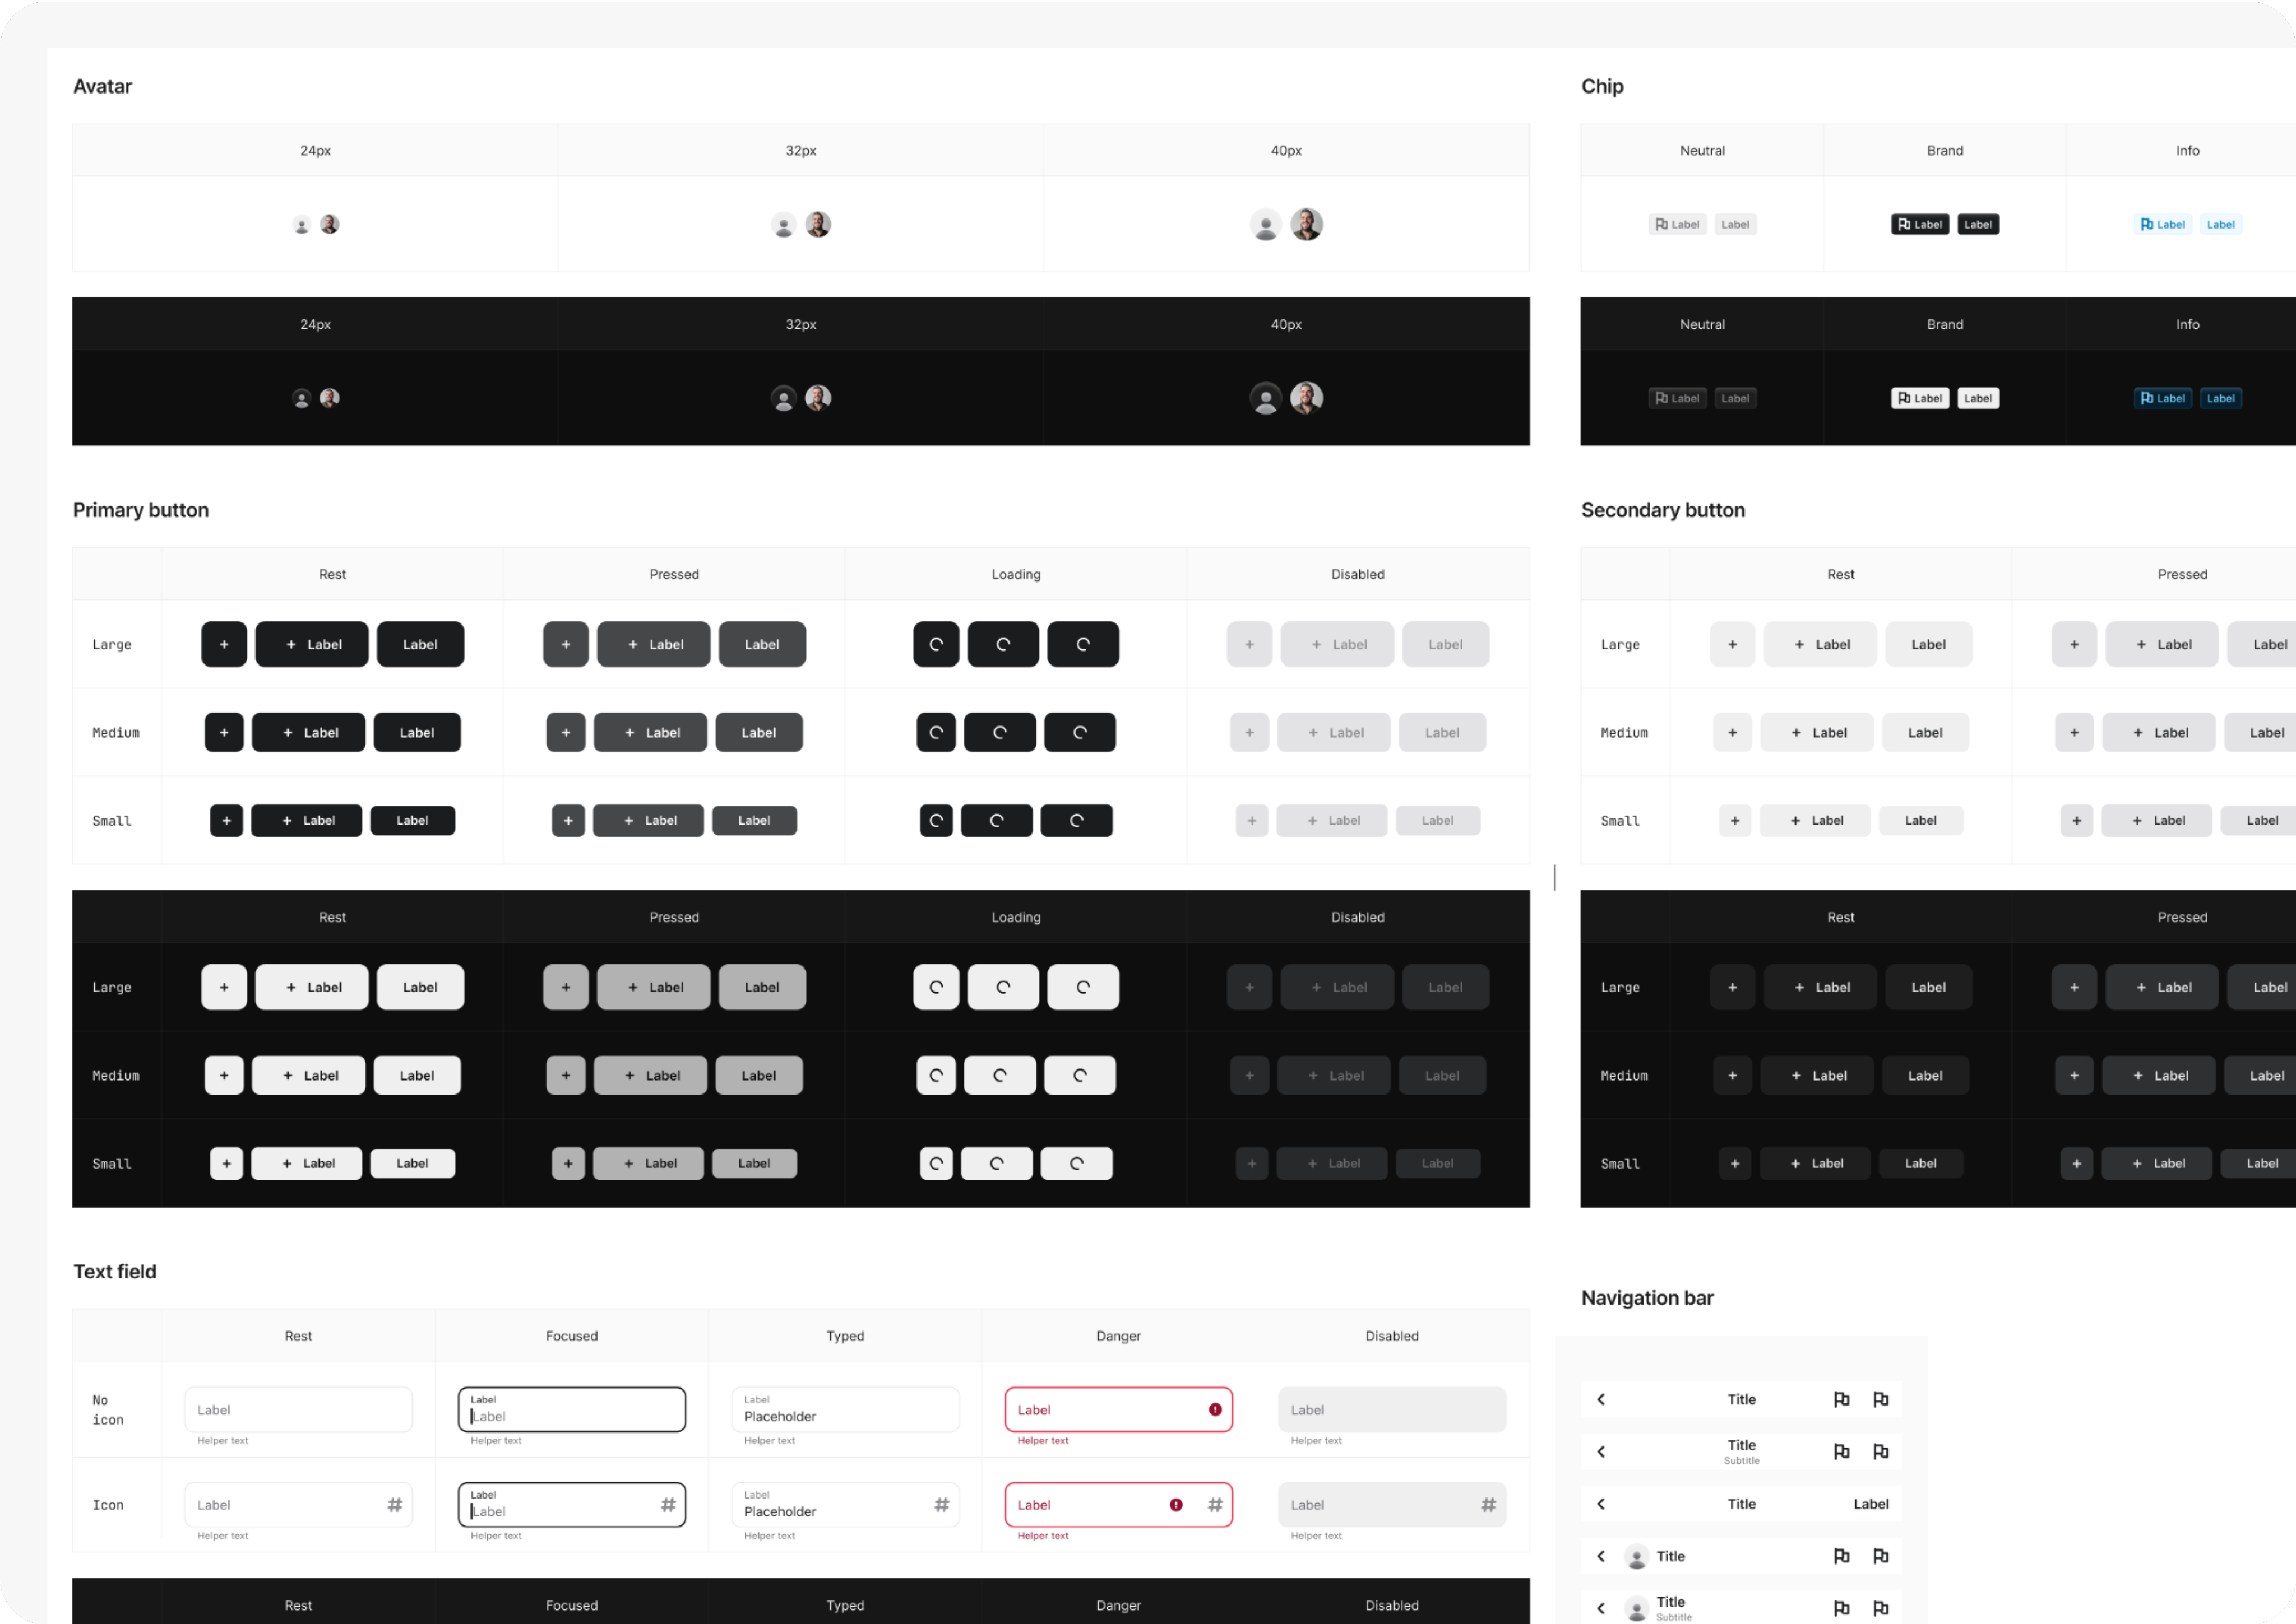2296x1624 pixels.
Task: Click rightmost flag in Subtitle nav row without avatar
Action: tap(1881, 1452)
